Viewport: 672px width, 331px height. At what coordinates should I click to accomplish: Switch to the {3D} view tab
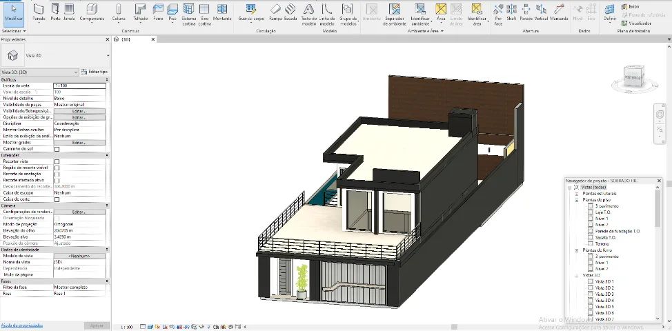(126, 39)
